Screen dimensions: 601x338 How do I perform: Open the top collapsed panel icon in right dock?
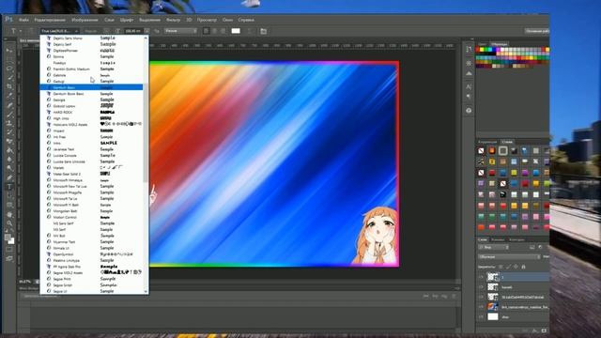[469, 50]
